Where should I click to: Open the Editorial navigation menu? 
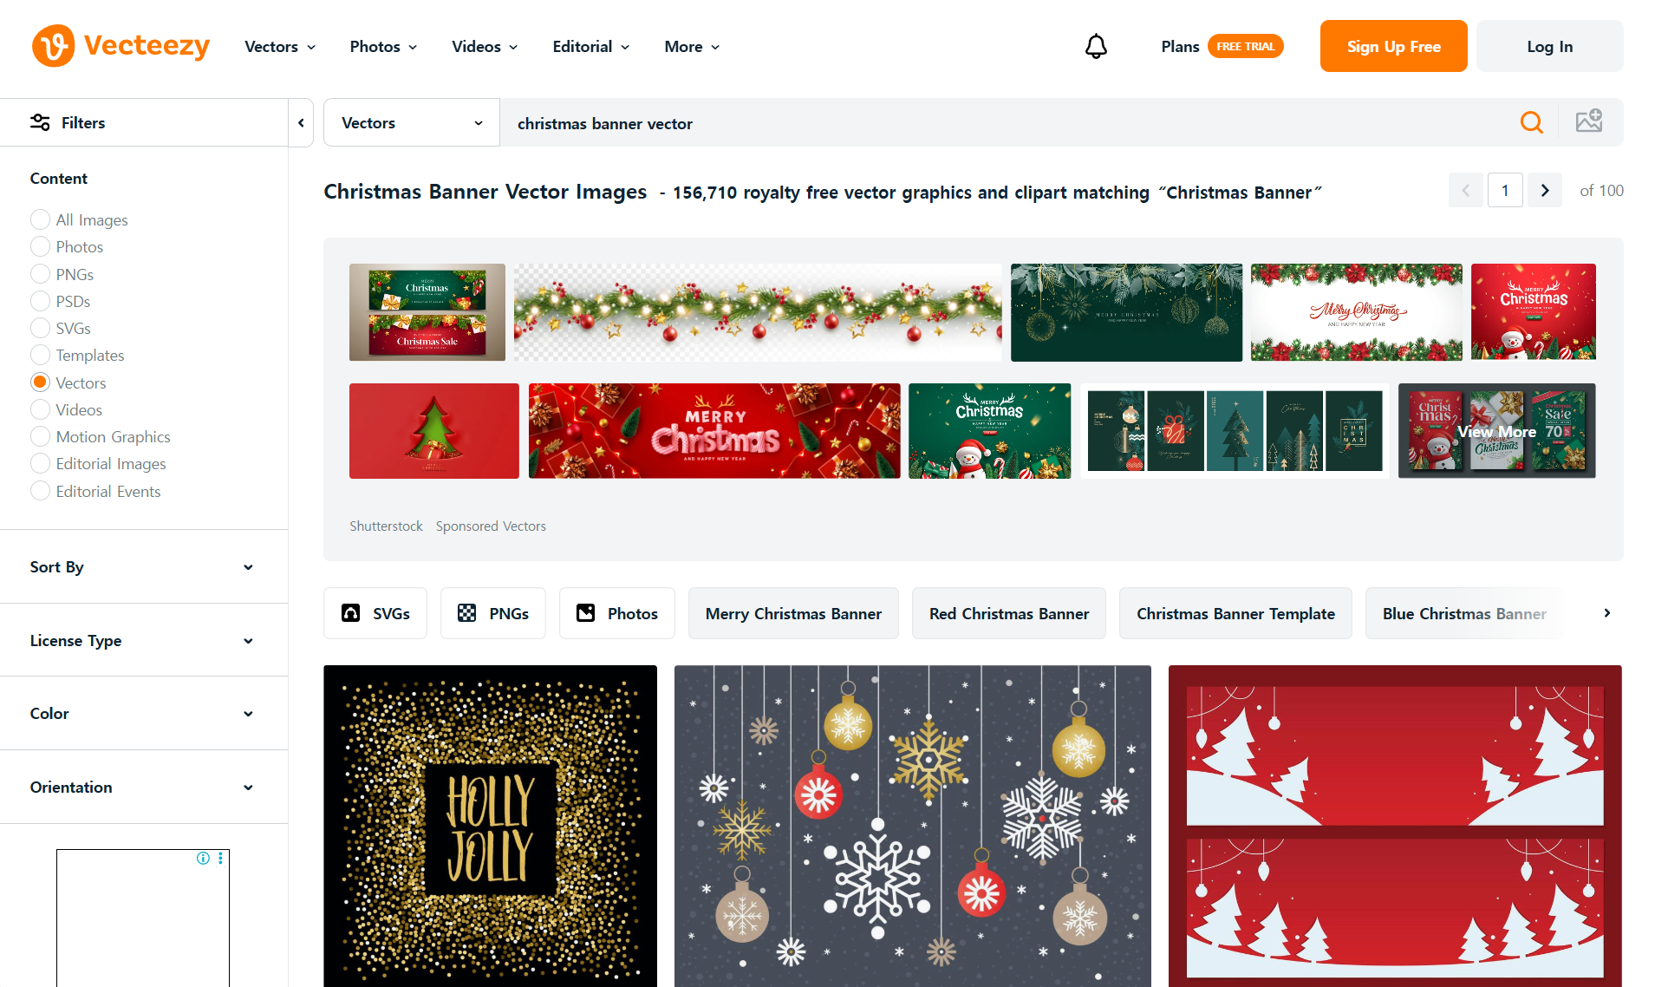591,47
